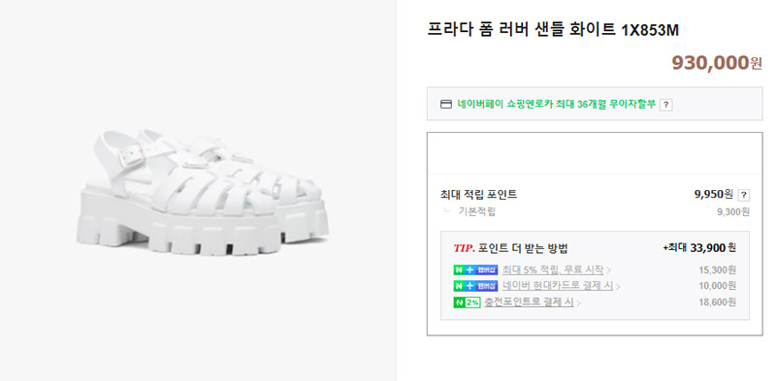The height and width of the screenshot is (381, 776).
Task: Click the 930,000원 price
Action: point(717,63)
